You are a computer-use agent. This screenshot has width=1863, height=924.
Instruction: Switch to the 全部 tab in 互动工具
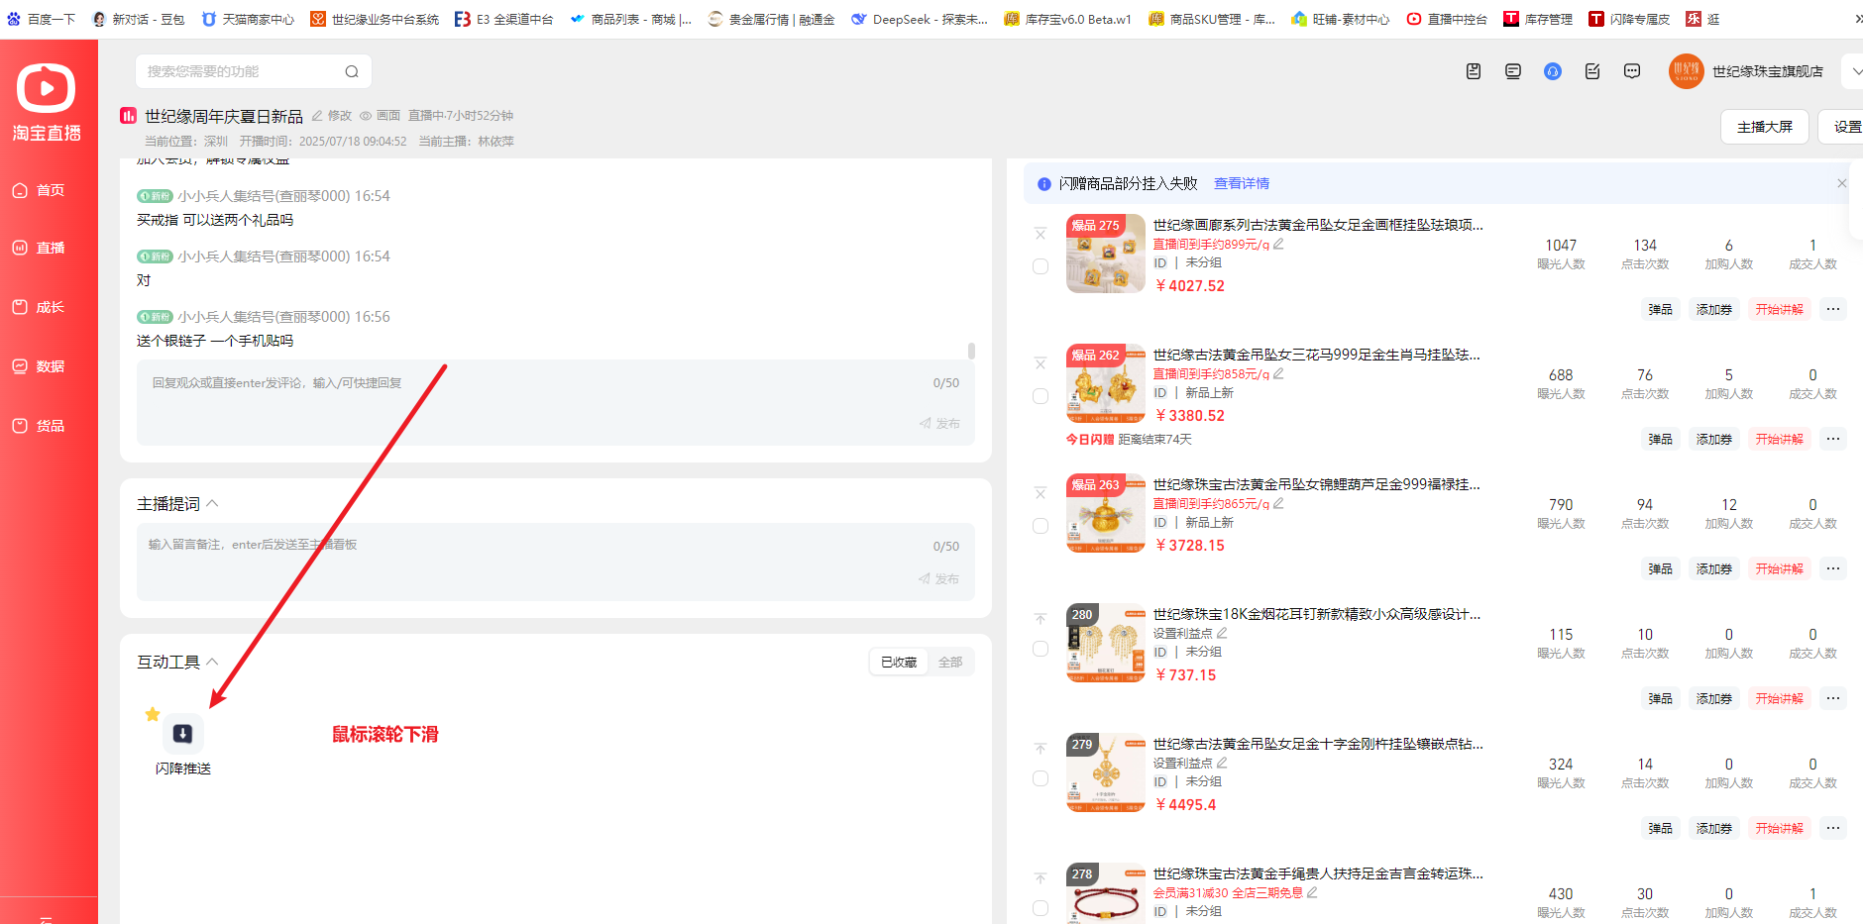click(949, 662)
